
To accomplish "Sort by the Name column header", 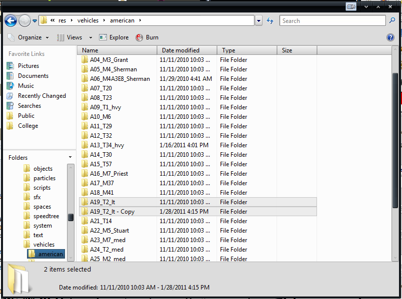I will point(117,50).
